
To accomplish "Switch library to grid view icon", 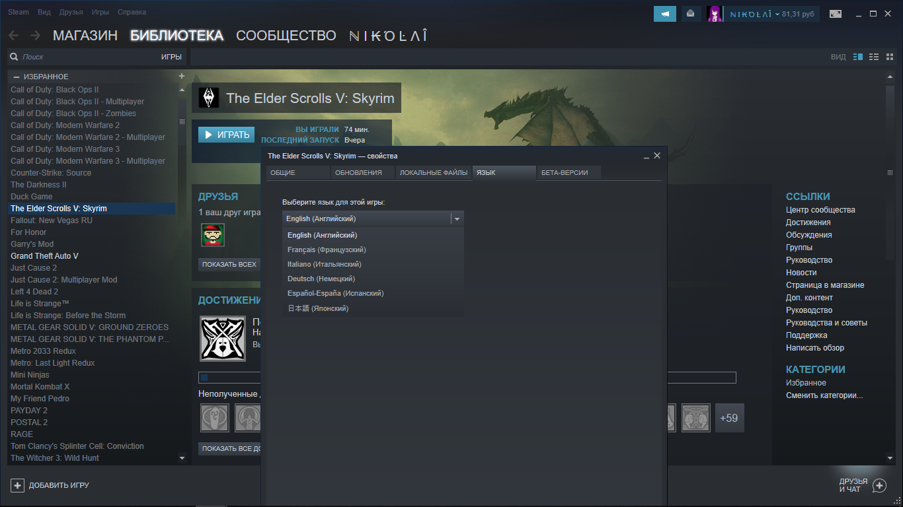I will click(889, 57).
